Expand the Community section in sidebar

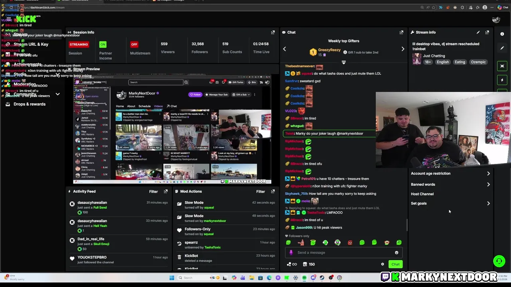[x=57, y=94]
